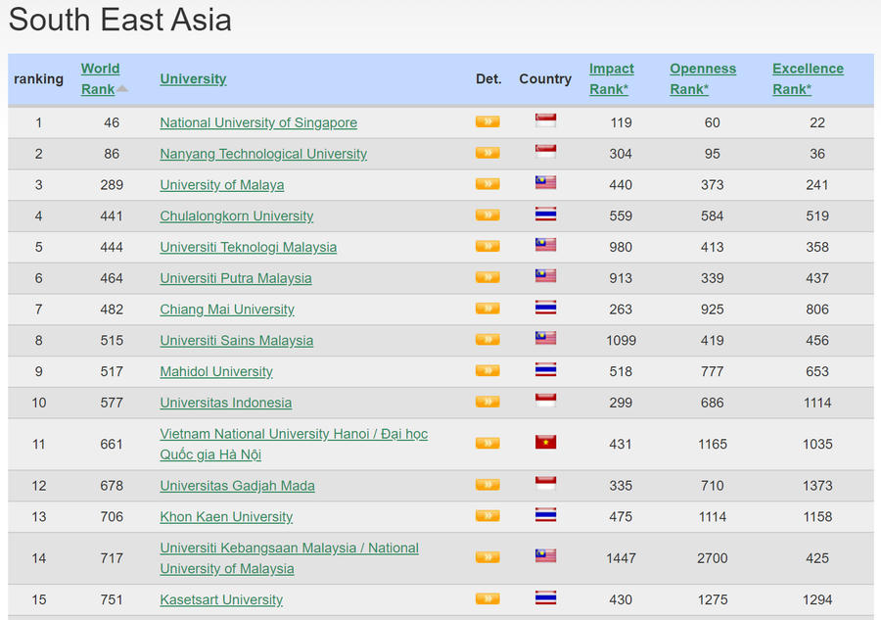This screenshot has height=620, width=881.
Task: Open details for Mahidol University
Action: click(487, 370)
